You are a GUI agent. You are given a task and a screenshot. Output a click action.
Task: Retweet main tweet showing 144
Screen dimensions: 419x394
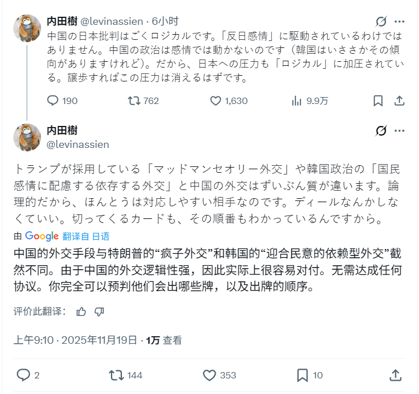[116, 376]
